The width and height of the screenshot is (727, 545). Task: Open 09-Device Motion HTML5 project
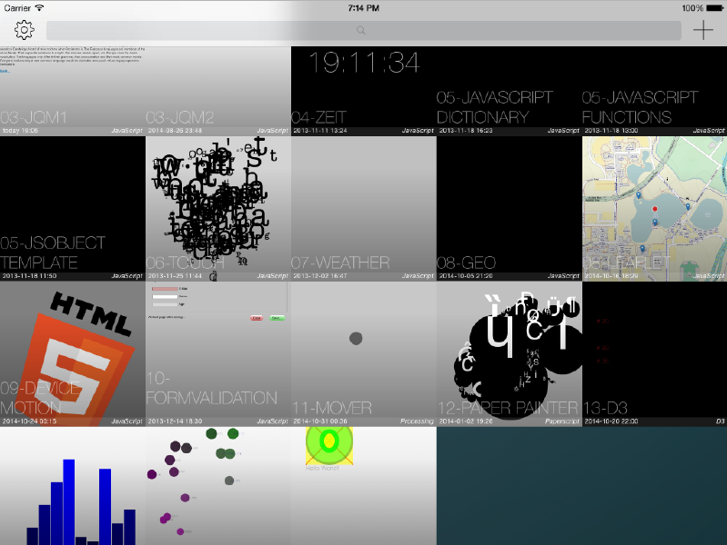pos(72,354)
